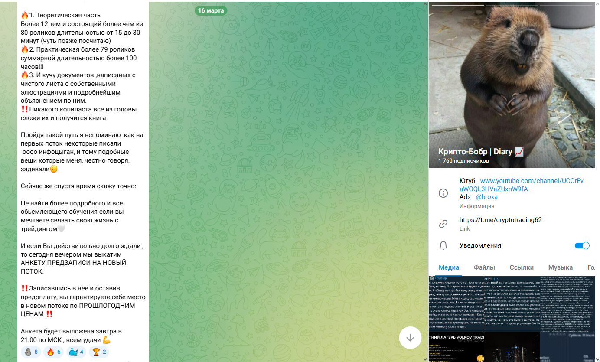Click the Крипто-Бобр | Diary channel title
This screenshot has height=362, width=600.
click(x=481, y=152)
